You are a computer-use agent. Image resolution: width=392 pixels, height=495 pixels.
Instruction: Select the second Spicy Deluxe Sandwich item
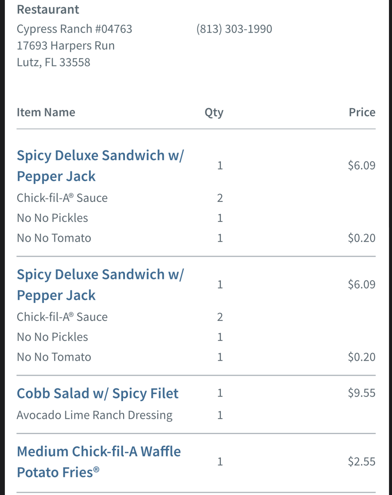click(x=100, y=284)
